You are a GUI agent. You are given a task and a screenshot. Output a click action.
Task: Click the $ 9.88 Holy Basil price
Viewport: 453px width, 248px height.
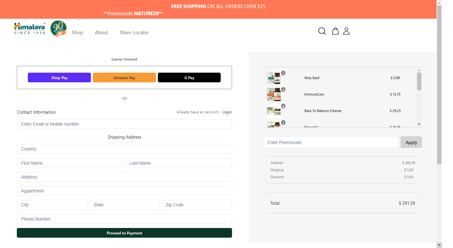[x=395, y=78]
